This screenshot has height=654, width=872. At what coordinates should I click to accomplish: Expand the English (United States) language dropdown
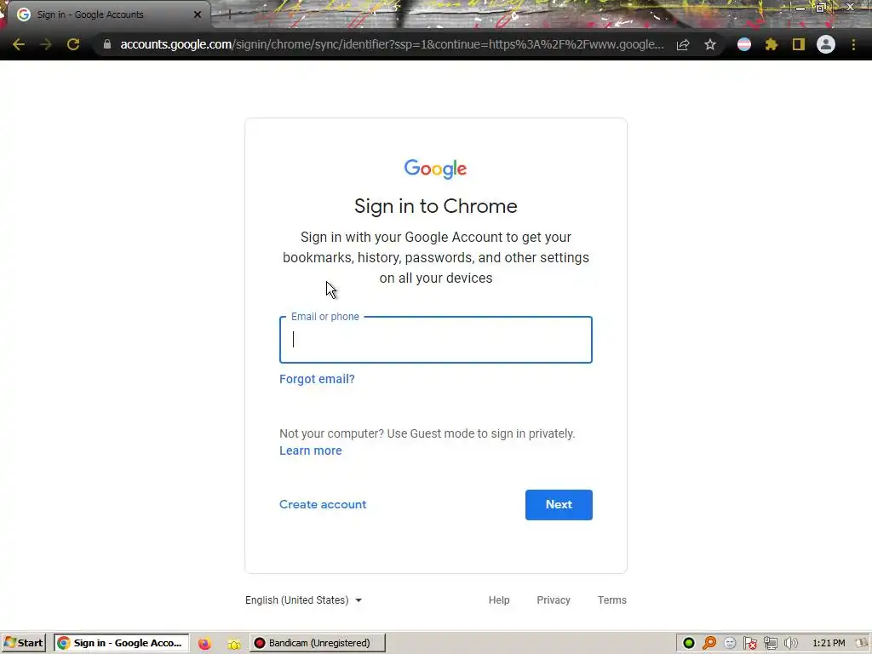(x=304, y=600)
